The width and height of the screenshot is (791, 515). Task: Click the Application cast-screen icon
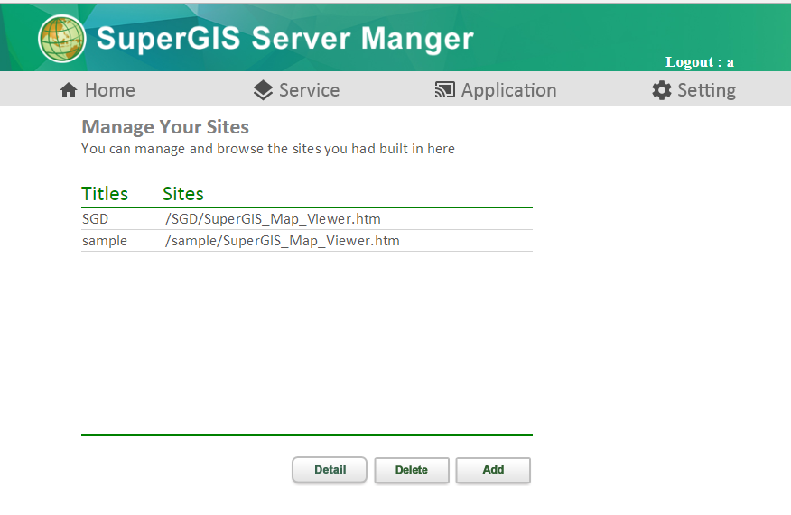pos(445,90)
